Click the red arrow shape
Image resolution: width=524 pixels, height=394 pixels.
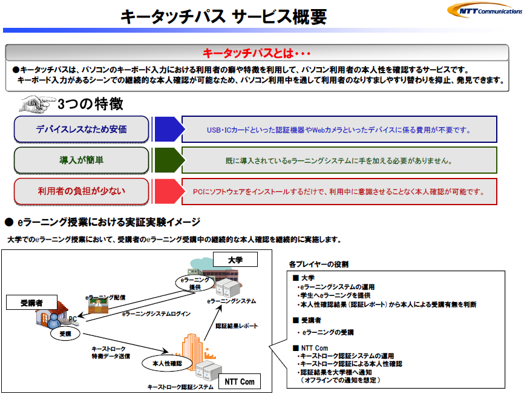tap(170, 191)
